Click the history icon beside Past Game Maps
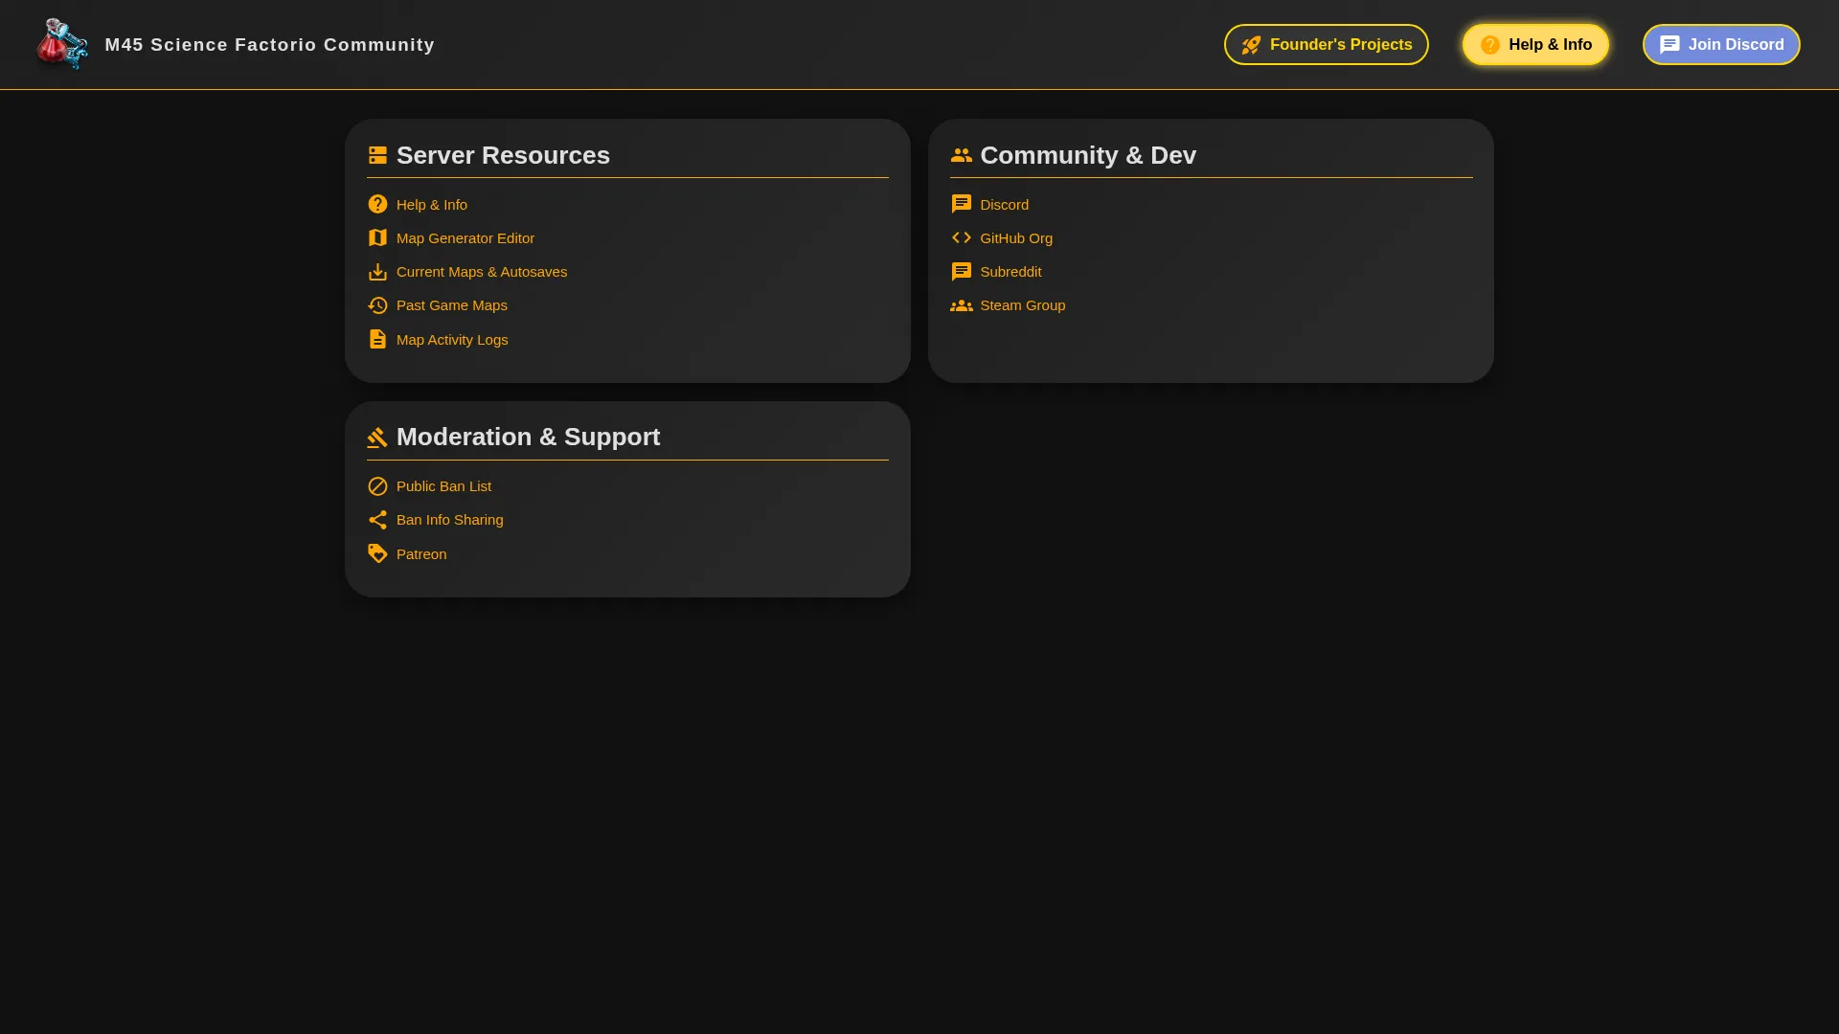1839x1034 pixels. [377, 305]
